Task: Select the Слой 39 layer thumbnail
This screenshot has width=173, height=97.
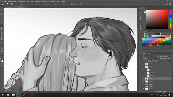Action: 147,82
